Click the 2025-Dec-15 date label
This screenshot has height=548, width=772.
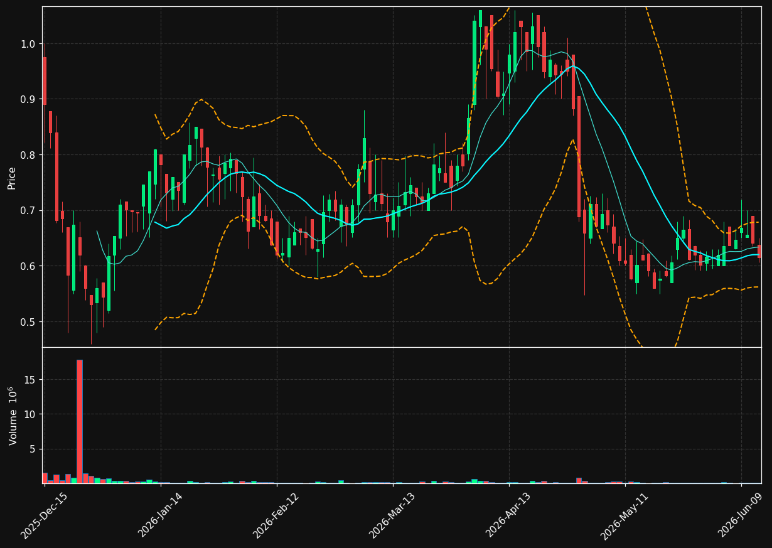click(x=44, y=516)
